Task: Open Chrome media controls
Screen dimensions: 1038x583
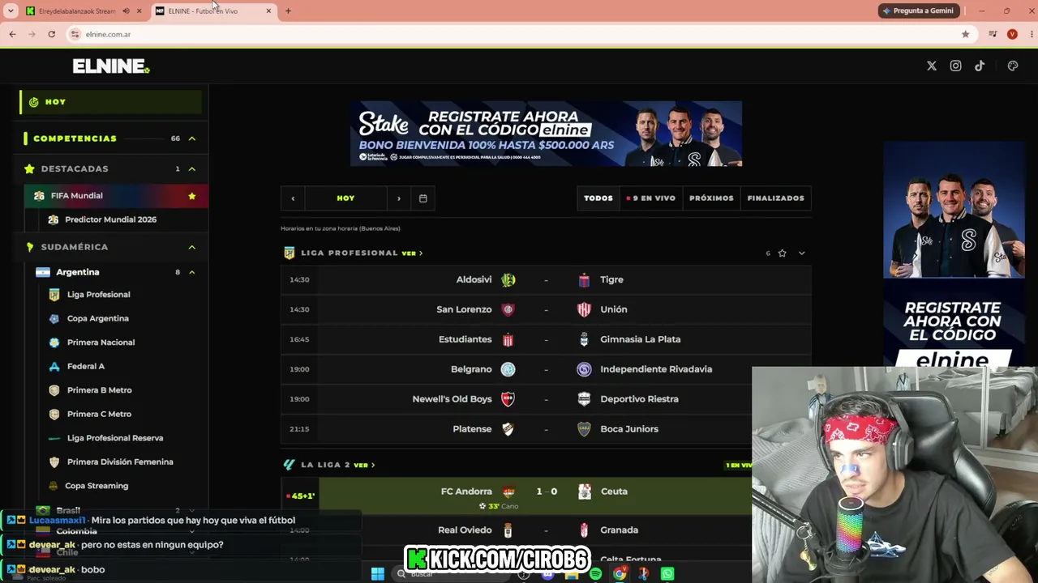Action: click(x=993, y=34)
